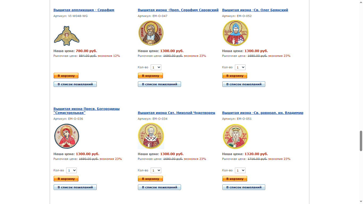Add Серафим applique to cart
This screenshot has width=363, height=204.
(x=66, y=76)
